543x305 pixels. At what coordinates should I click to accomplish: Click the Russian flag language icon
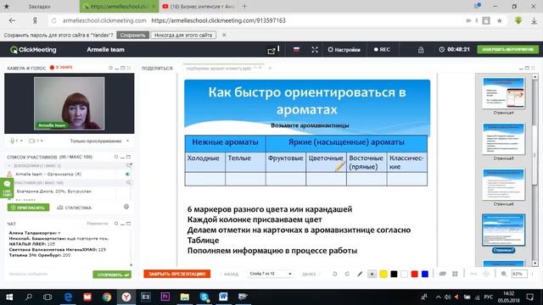pos(296,50)
